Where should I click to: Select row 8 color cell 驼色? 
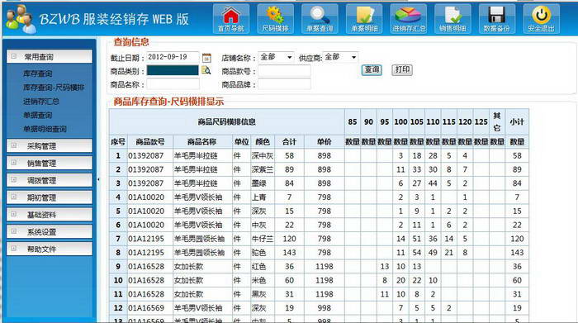(263, 253)
